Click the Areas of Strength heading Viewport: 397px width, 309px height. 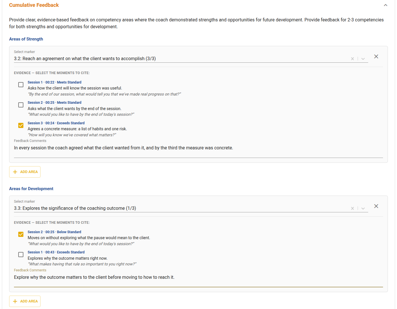point(26,39)
